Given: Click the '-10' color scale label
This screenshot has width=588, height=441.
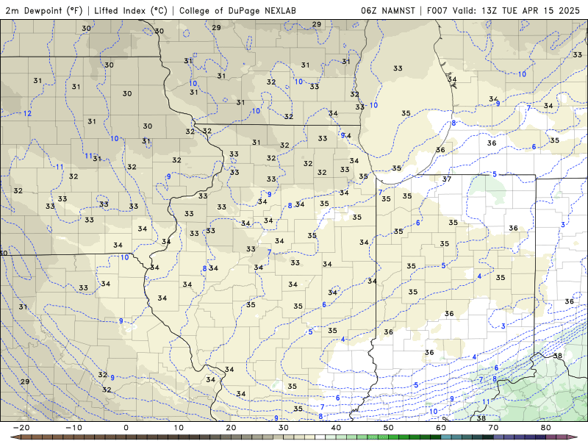Looking at the screenshot, I should pyautogui.click(x=73, y=428).
